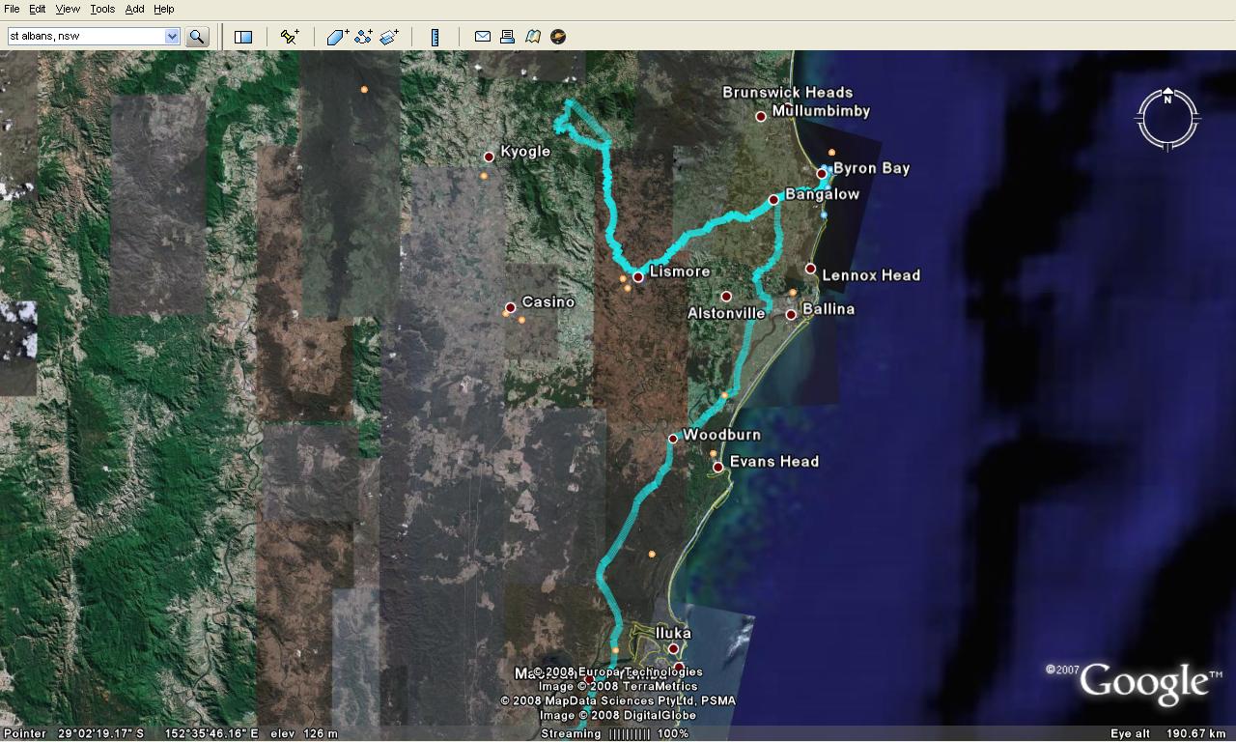
Task: Expand the search location dropdown arrow
Action: tap(172, 37)
